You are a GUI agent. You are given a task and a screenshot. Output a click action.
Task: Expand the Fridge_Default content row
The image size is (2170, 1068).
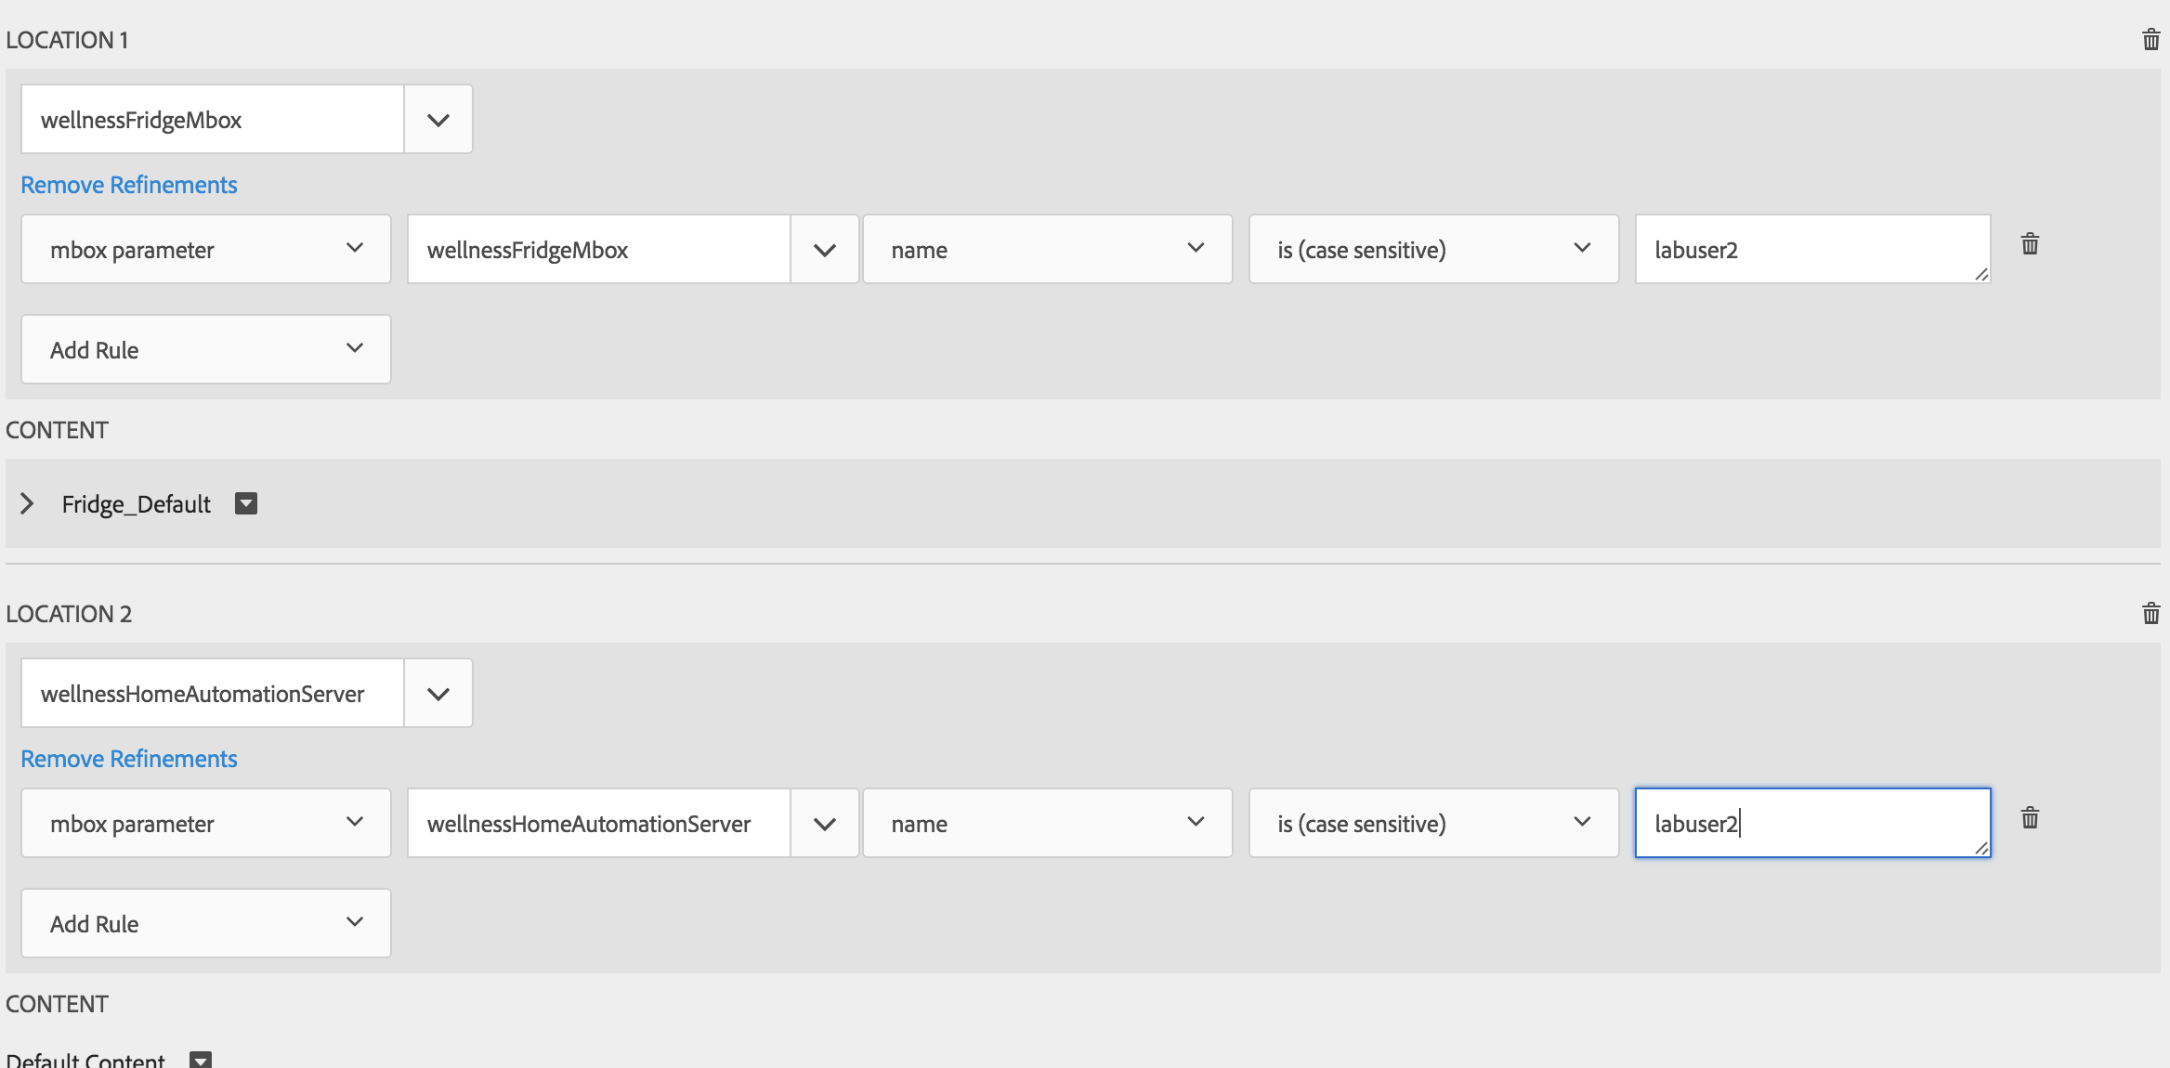click(27, 503)
